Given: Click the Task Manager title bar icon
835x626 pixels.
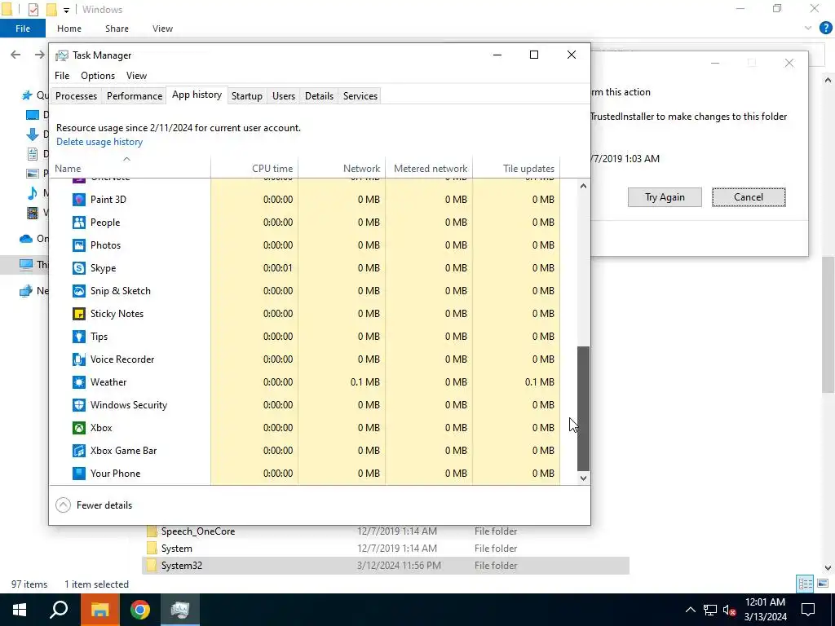Looking at the screenshot, I should click(62, 55).
